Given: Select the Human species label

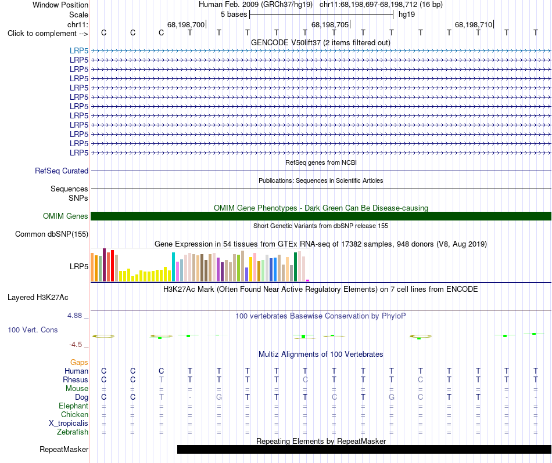Looking at the screenshot, I should (x=76, y=371).
